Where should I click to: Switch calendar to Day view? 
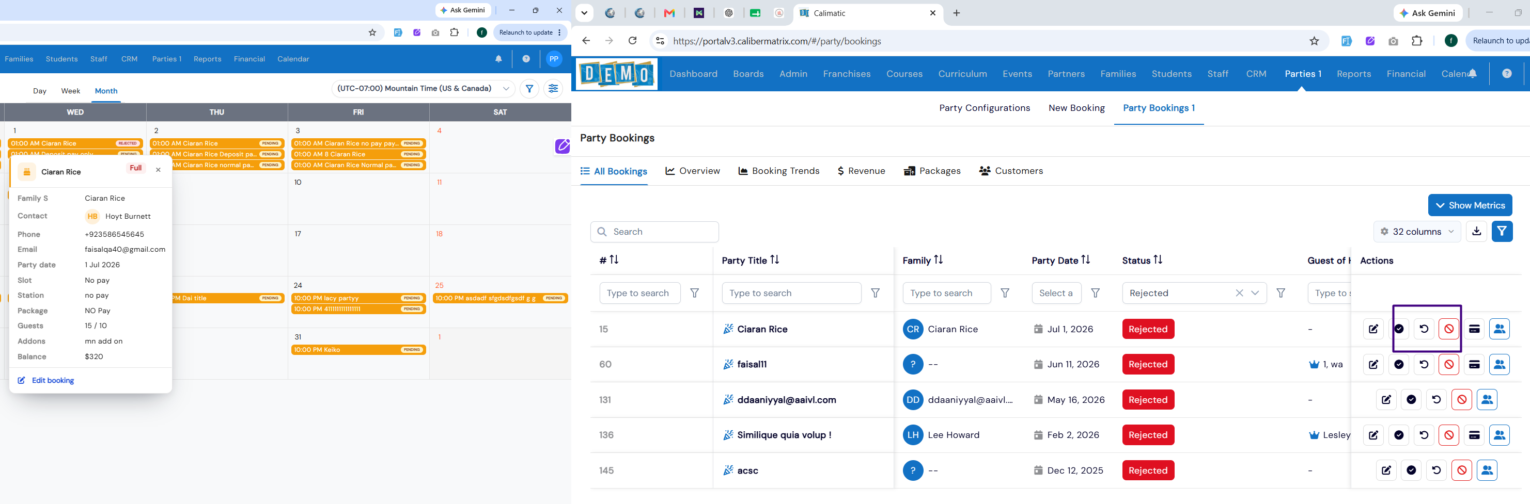[40, 91]
